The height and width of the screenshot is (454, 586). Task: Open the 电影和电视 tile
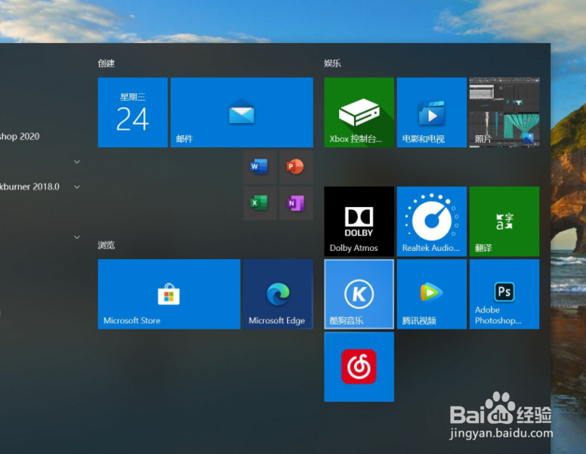click(432, 113)
